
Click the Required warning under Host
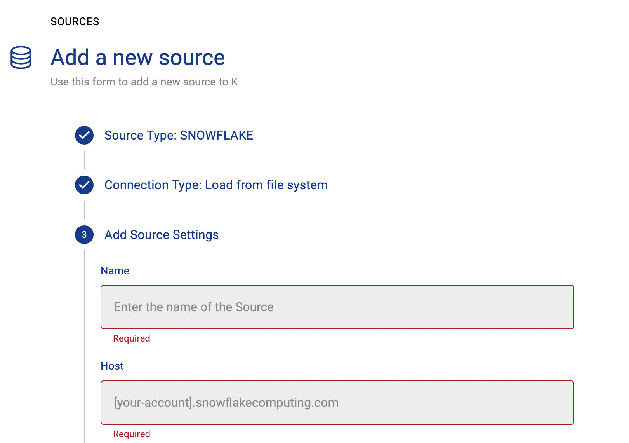point(131,434)
